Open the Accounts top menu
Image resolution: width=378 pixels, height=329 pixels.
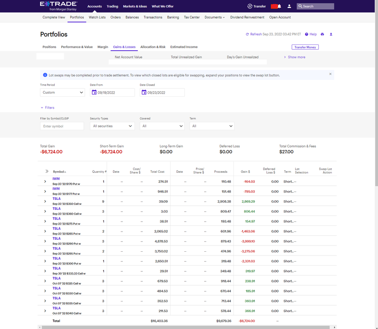pyautogui.click(x=95, y=6)
